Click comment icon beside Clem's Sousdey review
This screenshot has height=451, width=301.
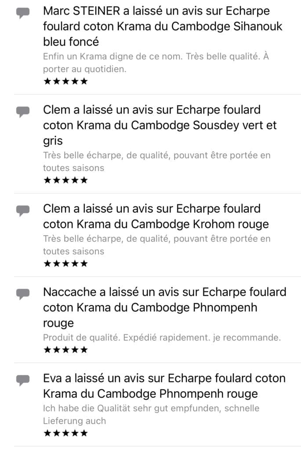pyautogui.click(x=23, y=112)
